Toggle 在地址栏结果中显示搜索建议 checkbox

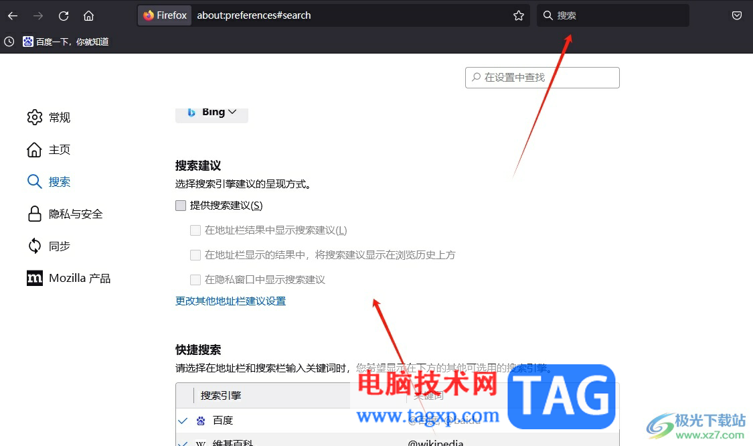pos(195,230)
